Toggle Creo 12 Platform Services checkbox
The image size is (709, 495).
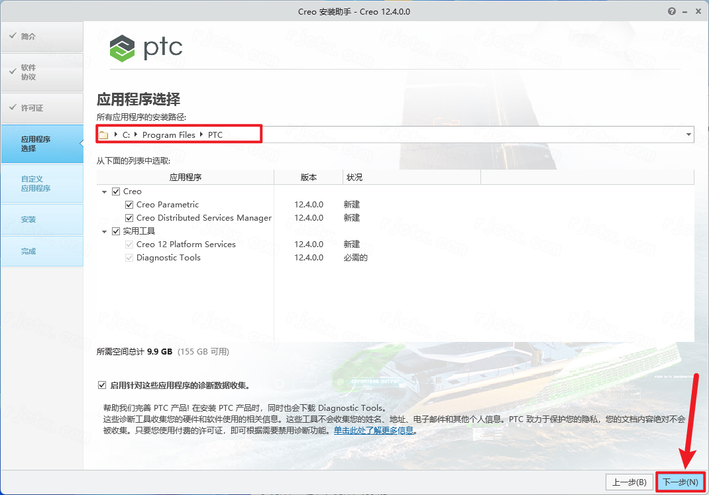129,245
